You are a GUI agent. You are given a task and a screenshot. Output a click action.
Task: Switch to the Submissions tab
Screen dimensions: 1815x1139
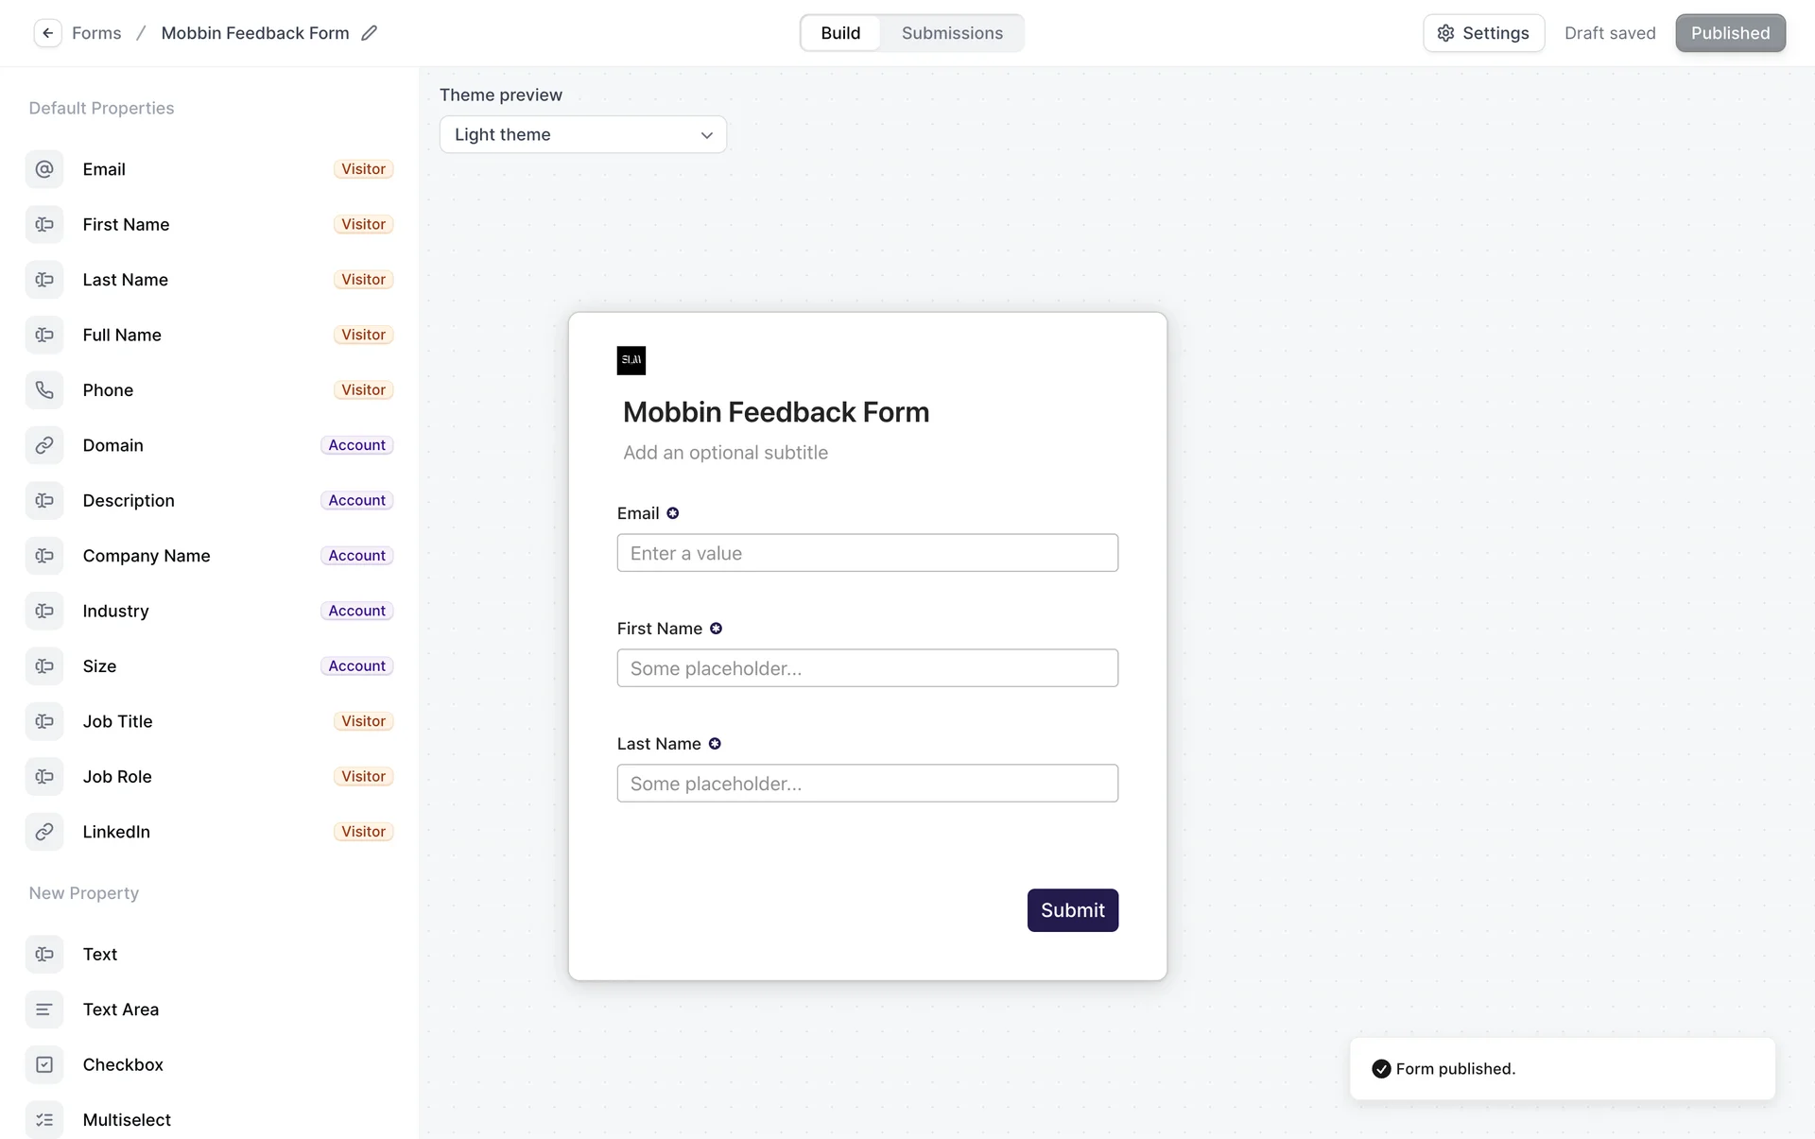[952, 33]
